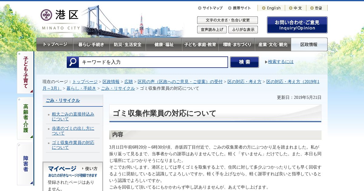Follow breadcrumb link 広聴
The image size is (364, 191).
tap(129, 82)
